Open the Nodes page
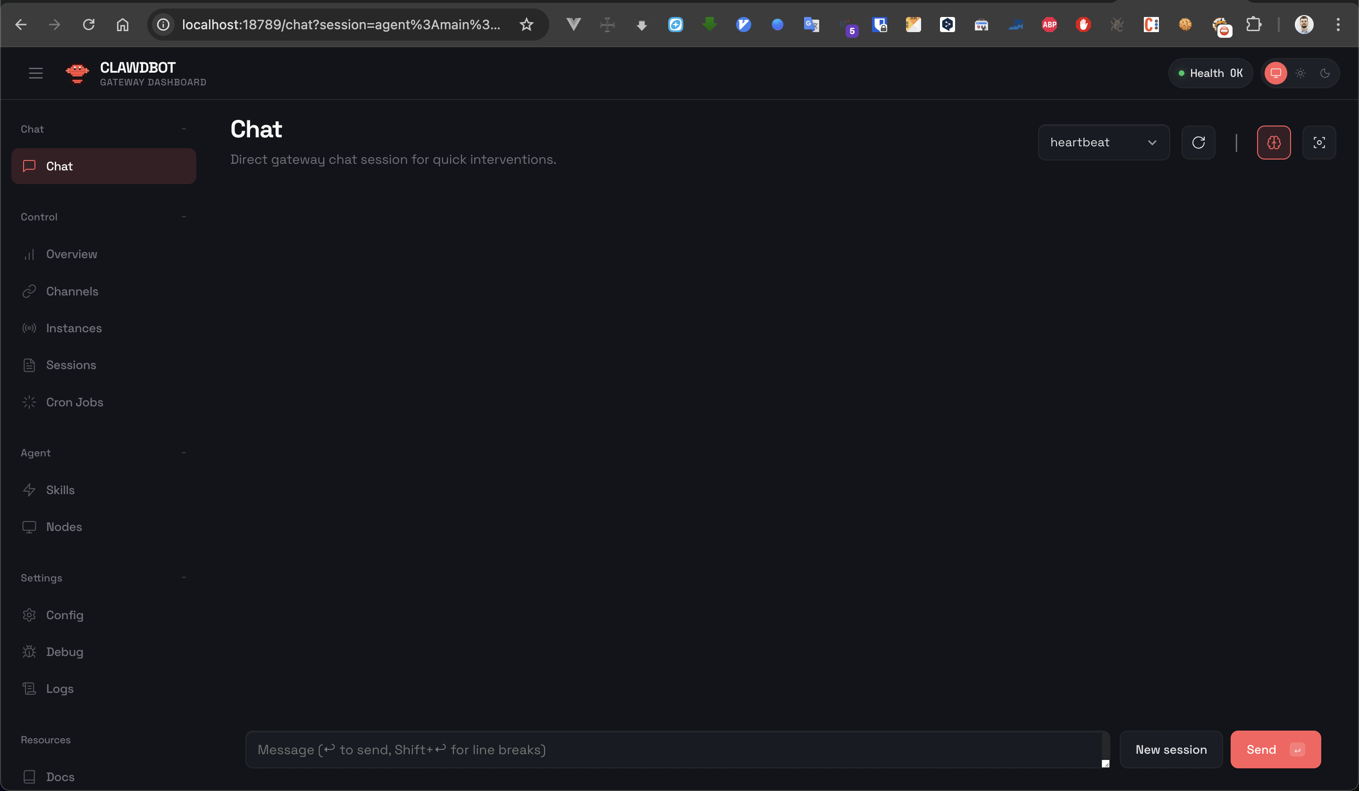1359x791 pixels. (103, 527)
